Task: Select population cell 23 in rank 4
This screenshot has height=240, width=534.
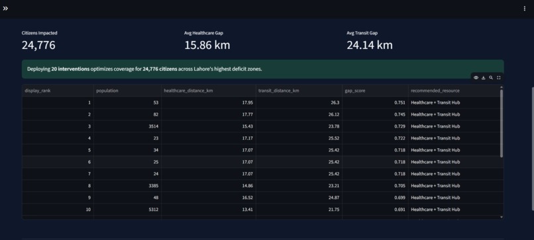Action: [127, 138]
